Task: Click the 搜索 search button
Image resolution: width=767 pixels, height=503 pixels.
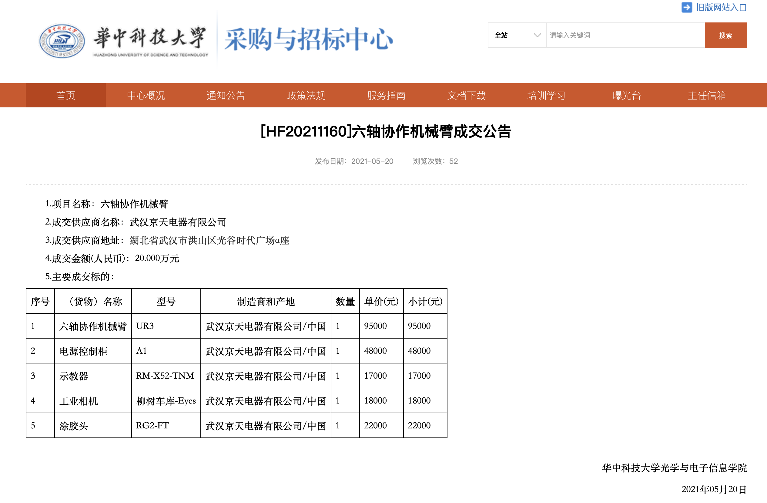Action: click(726, 35)
